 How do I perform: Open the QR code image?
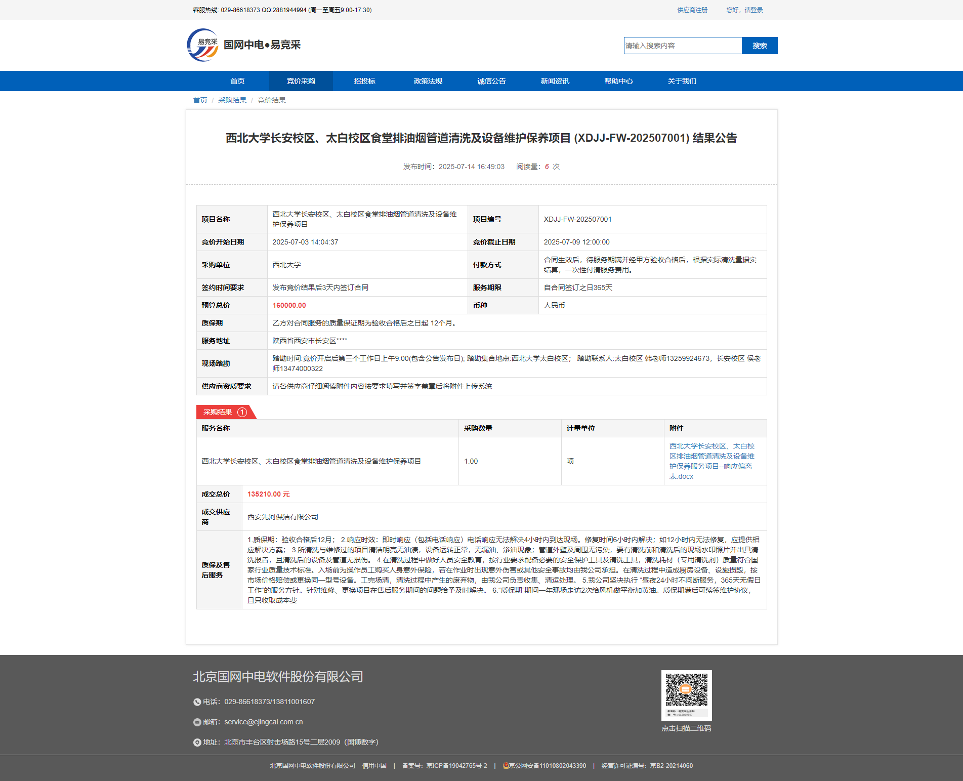(x=686, y=694)
